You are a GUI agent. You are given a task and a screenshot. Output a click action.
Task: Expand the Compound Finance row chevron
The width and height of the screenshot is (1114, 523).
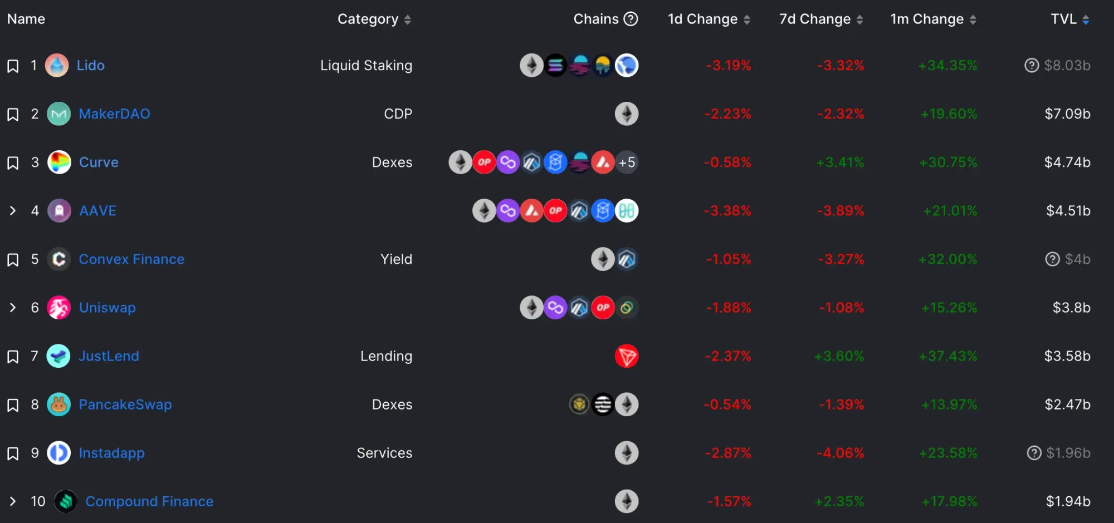coord(13,501)
